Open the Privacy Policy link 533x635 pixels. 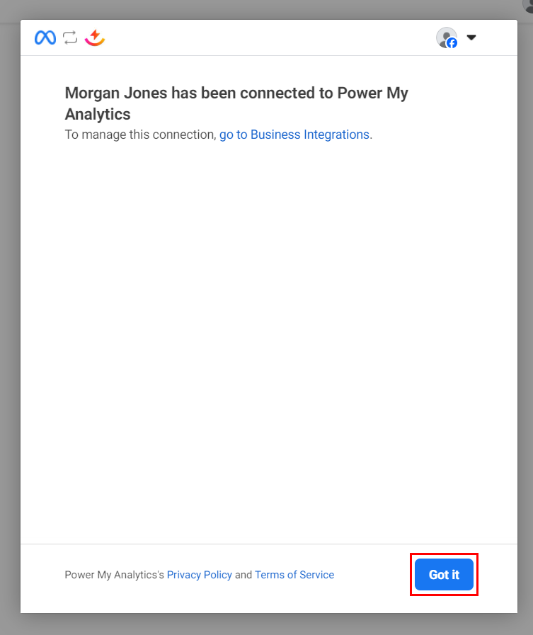[x=200, y=575]
